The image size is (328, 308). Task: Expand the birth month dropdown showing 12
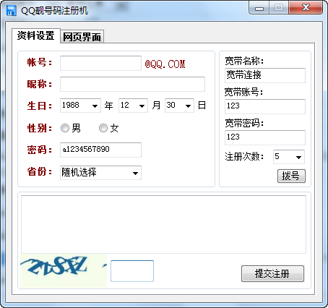click(133, 106)
